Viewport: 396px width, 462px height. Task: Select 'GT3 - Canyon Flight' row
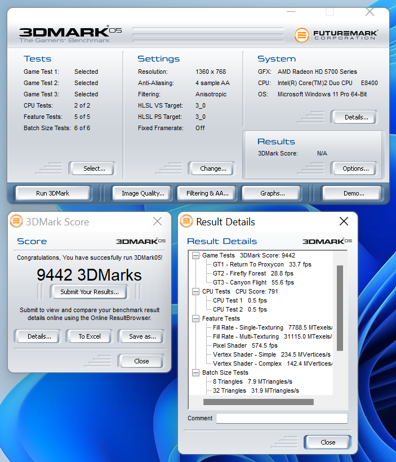253,283
